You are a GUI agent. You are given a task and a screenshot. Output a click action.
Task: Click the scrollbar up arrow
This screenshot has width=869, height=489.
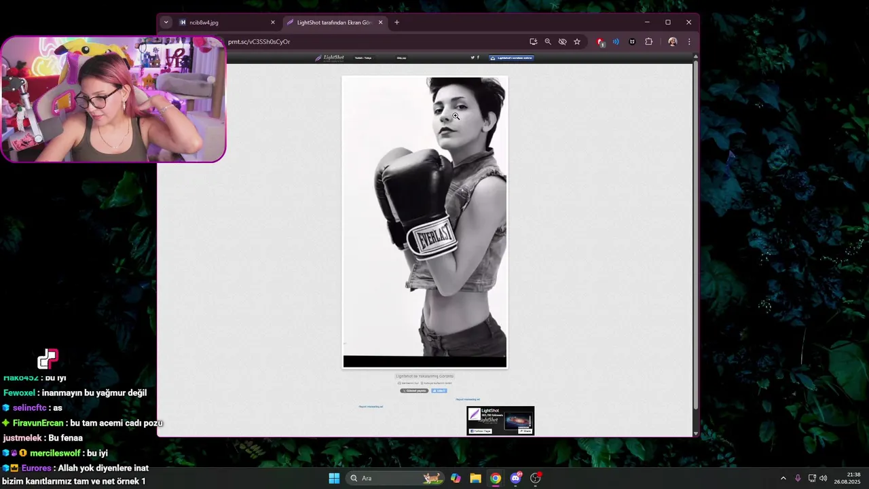[x=695, y=57]
